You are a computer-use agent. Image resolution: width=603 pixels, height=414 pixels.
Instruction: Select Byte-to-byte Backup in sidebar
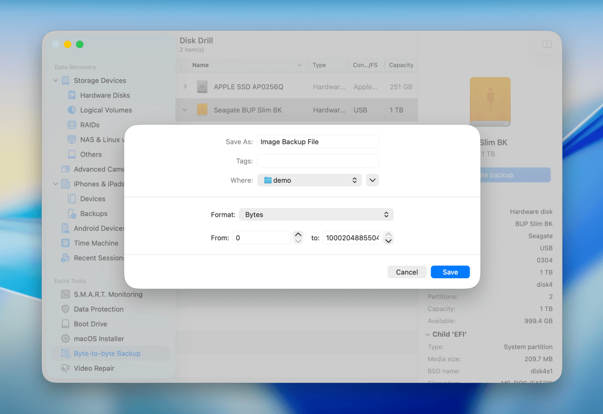coord(107,353)
